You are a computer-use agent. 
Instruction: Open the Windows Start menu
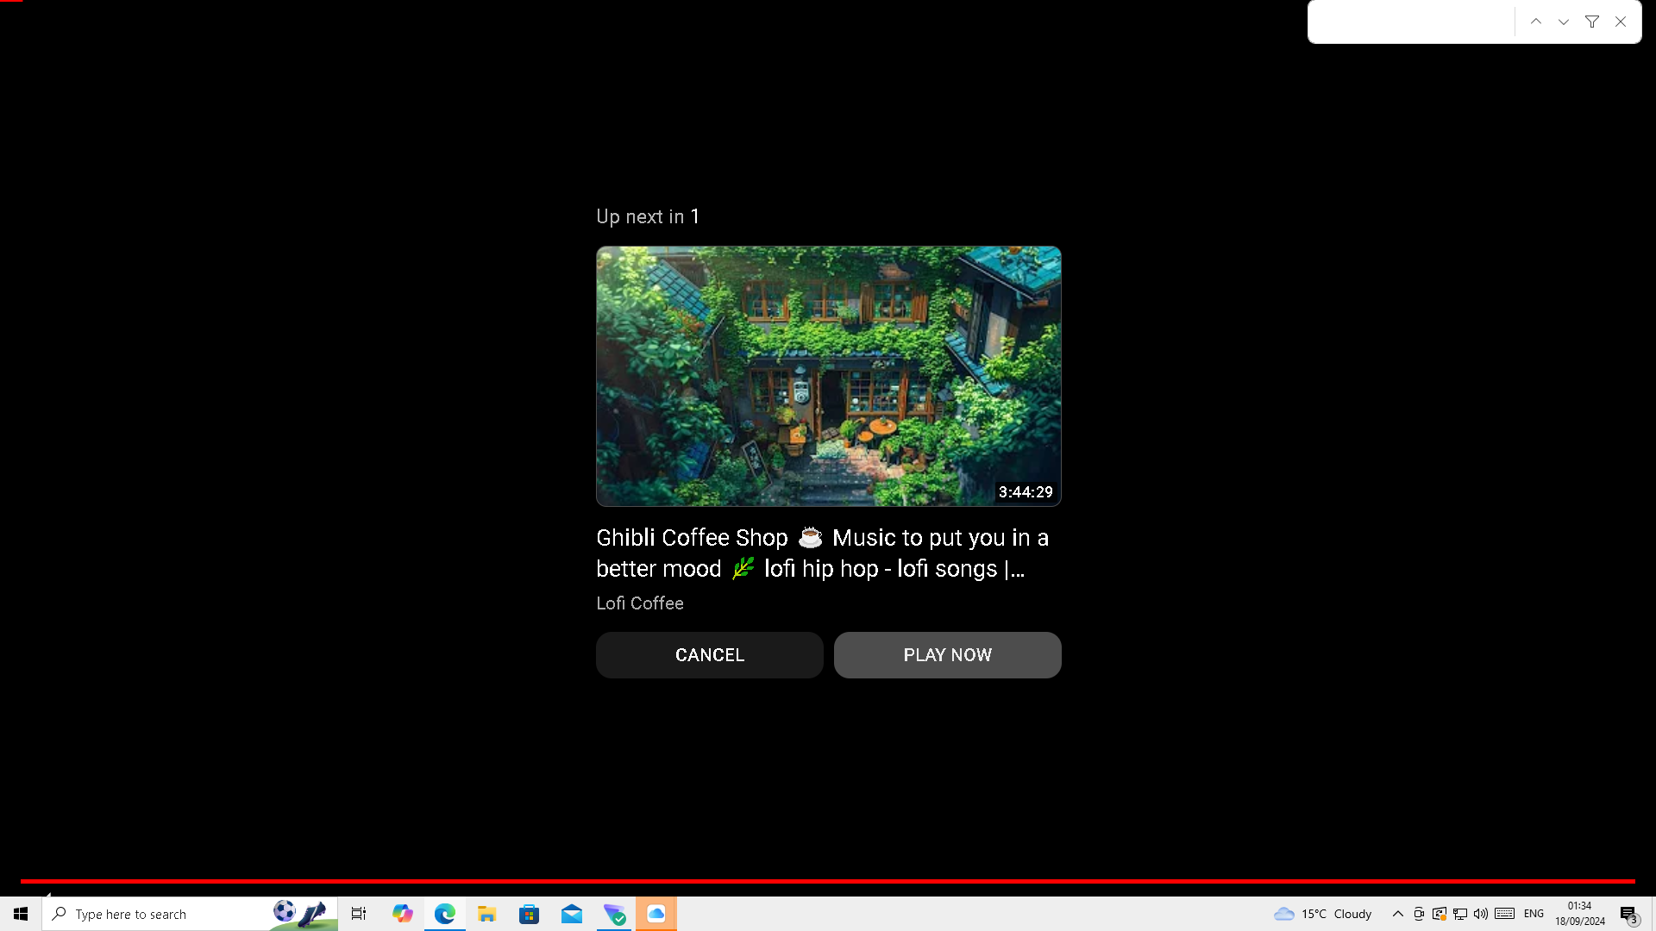(x=21, y=914)
